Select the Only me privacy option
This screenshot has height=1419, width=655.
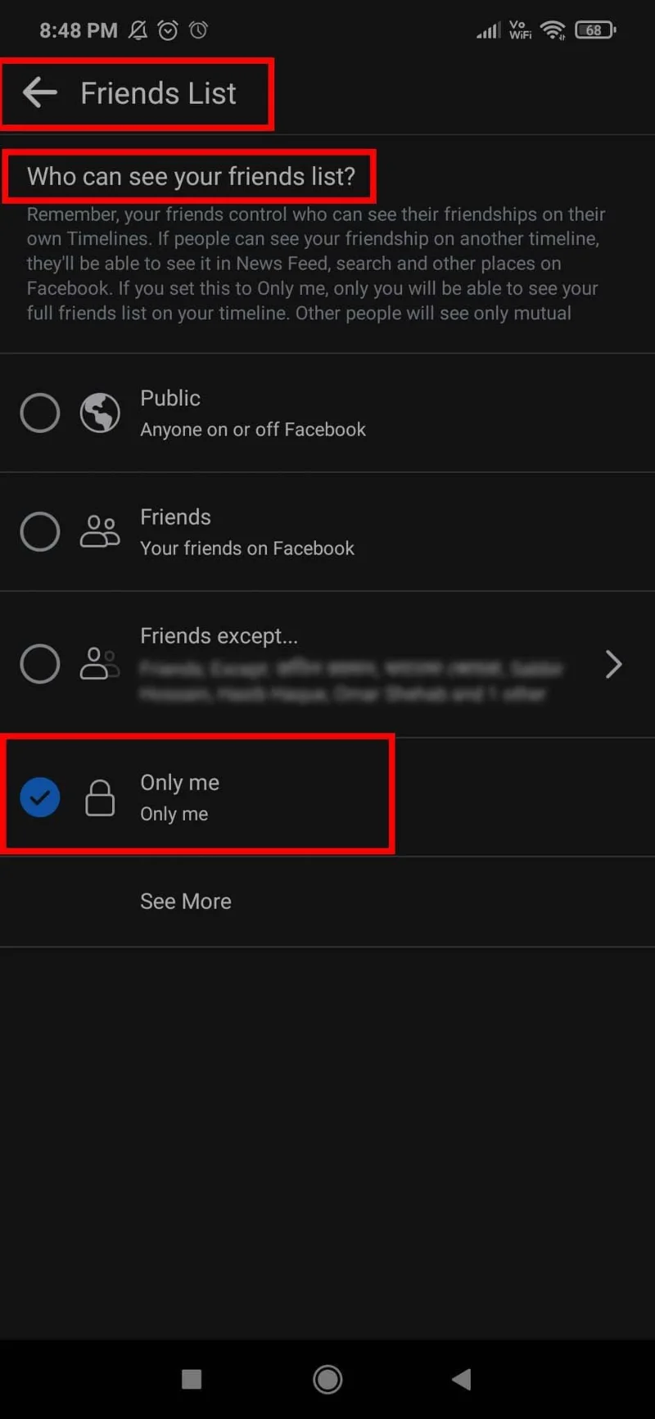[x=39, y=797]
